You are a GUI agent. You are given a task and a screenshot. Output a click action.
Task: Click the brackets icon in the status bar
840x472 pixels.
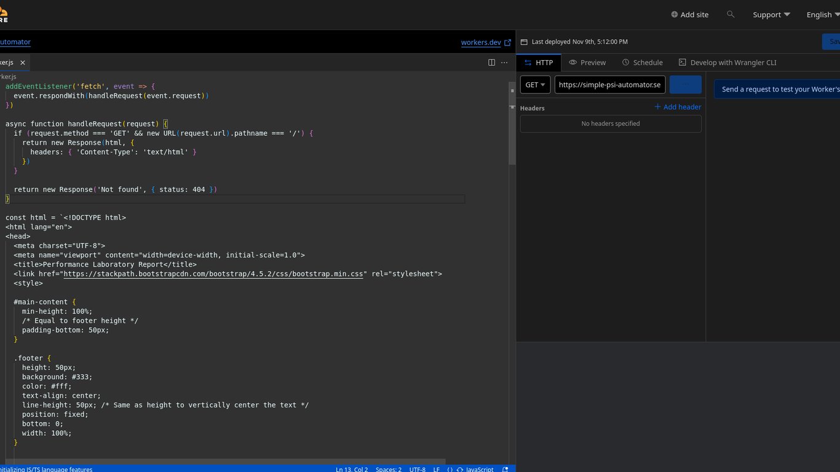451,469
